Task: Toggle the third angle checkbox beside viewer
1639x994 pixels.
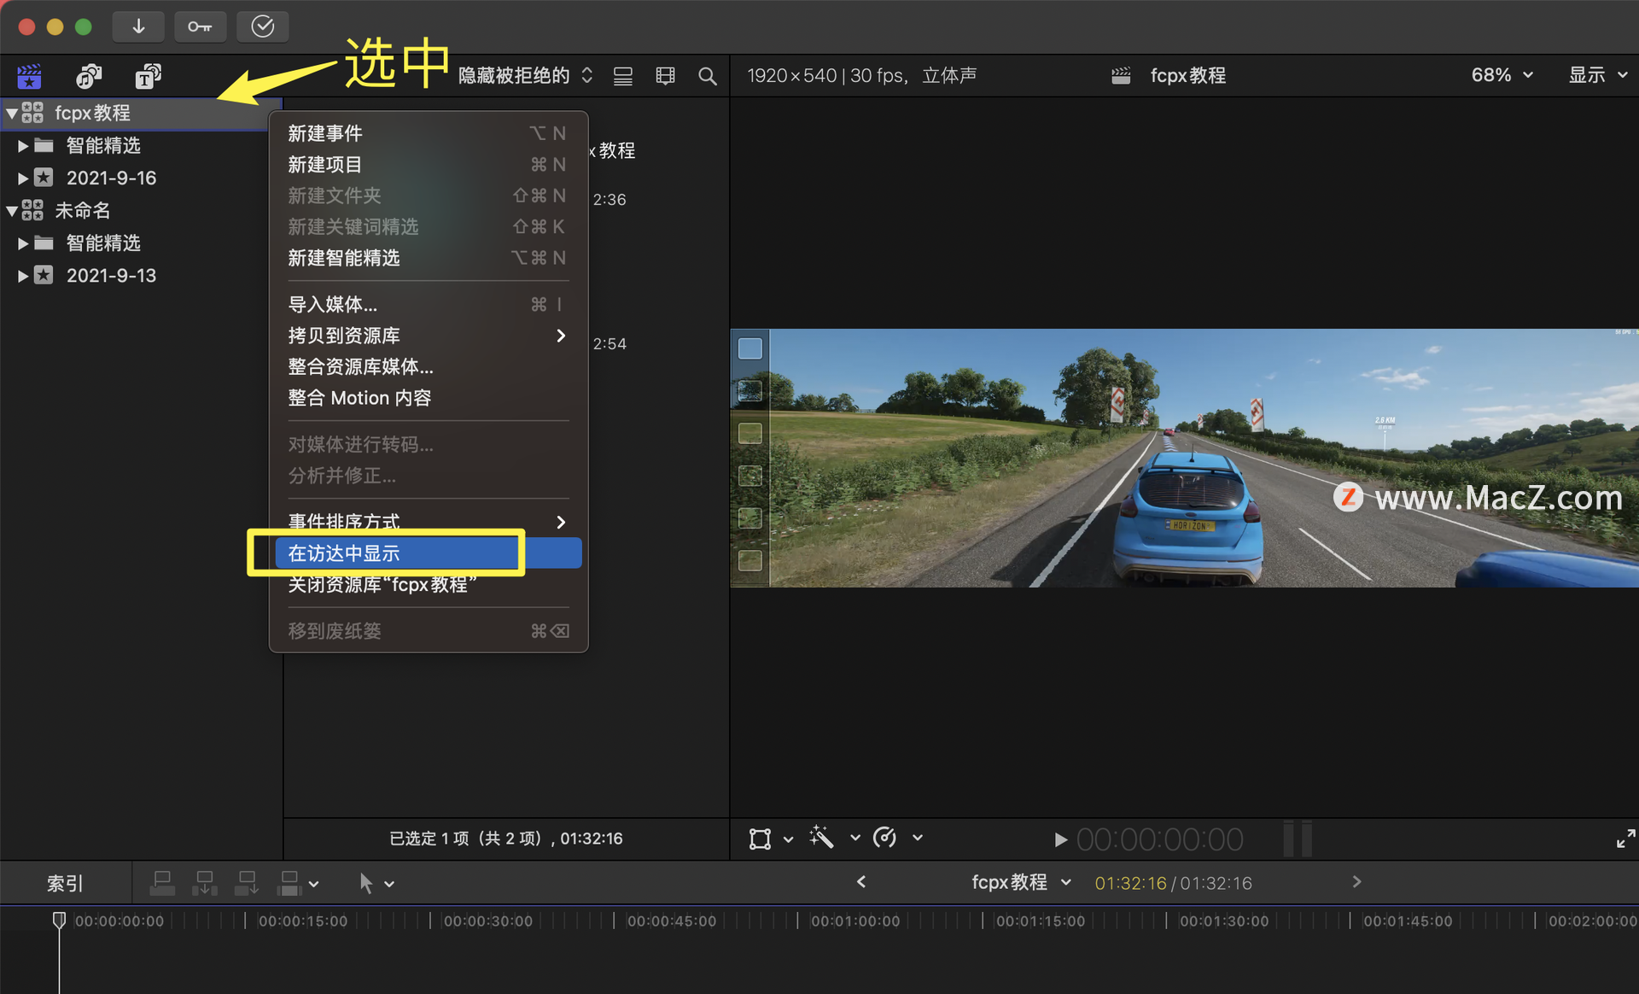Action: click(x=750, y=433)
